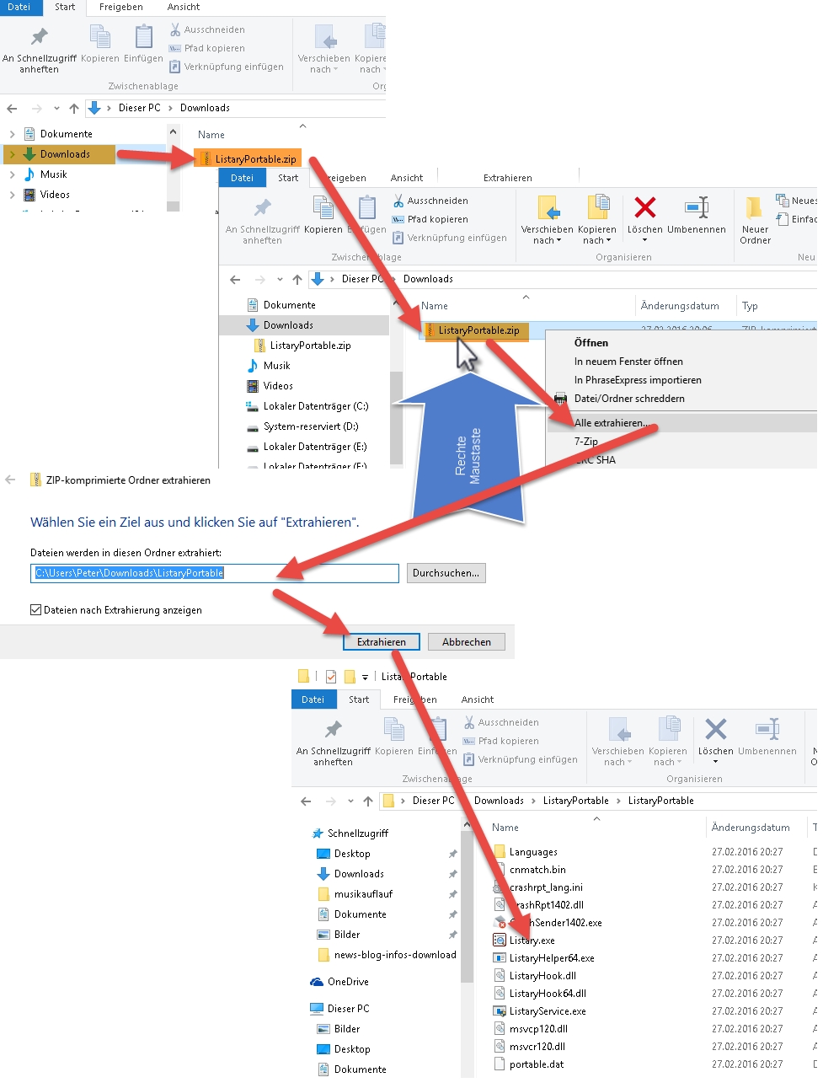Open Ansicht tab in the top-left Explorer window
823x1088 pixels.
(184, 7)
